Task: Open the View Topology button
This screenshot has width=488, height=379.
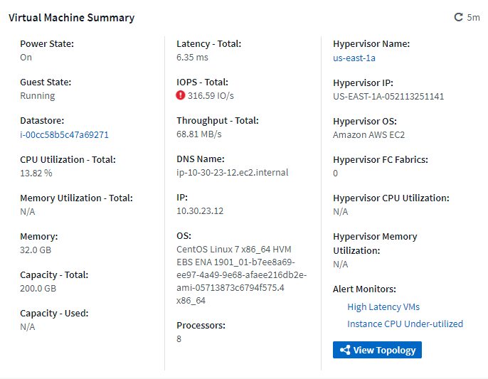Action: coord(377,350)
